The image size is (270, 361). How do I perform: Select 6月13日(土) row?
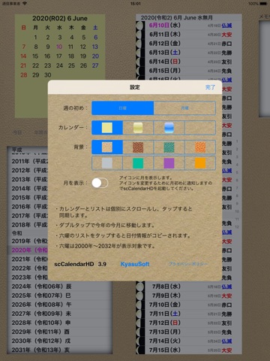coord(189,53)
